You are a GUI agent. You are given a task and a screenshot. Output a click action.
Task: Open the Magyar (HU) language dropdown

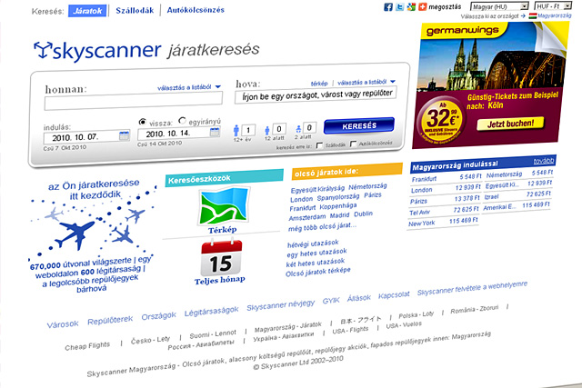pos(499,6)
